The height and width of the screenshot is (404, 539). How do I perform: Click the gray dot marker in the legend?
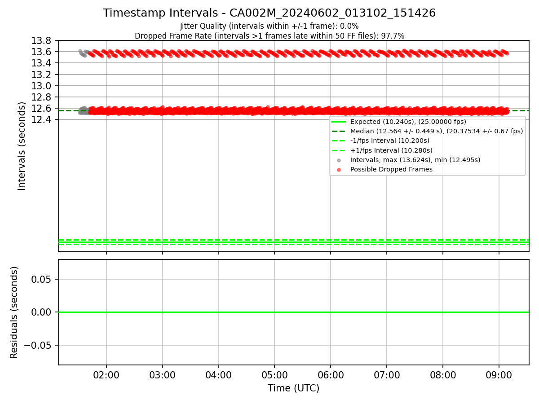click(x=339, y=160)
